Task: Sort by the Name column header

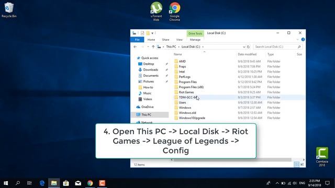Action: 178,54
